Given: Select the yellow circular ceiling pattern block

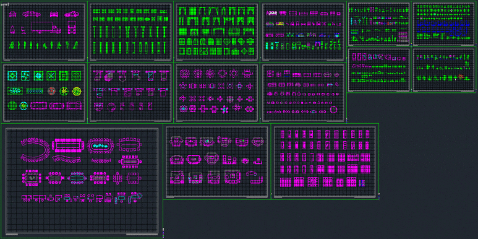Looking at the screenshot, I should (x=77, y=90).
